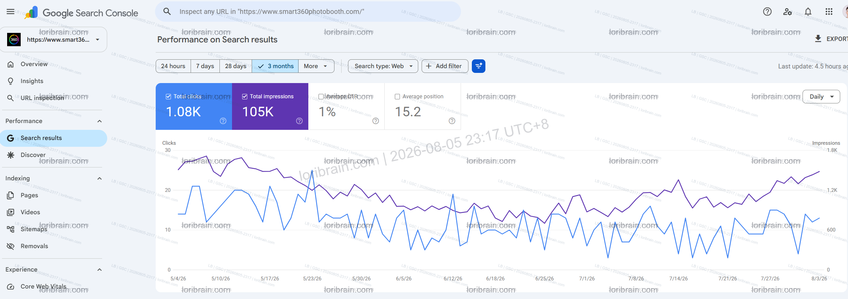Select the 7 days range
848x299 pixels.
tap(205, 66)
